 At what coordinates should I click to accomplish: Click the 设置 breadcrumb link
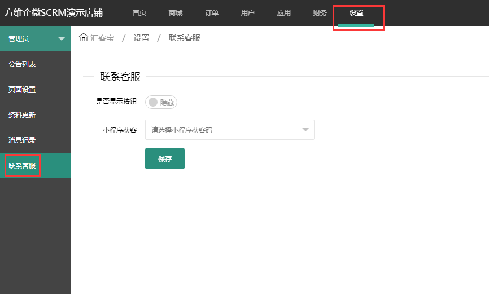pyautogui.click(x=142, y=38)
